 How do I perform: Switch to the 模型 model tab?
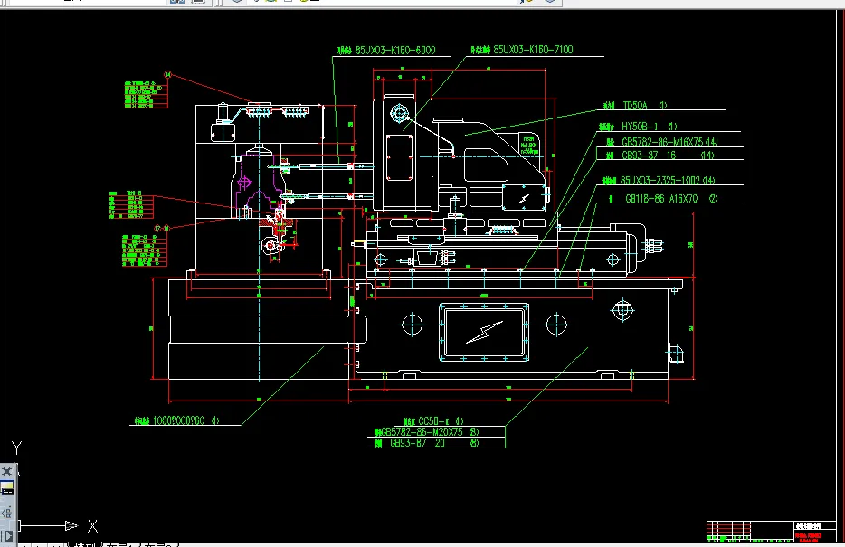coord(83,545)
